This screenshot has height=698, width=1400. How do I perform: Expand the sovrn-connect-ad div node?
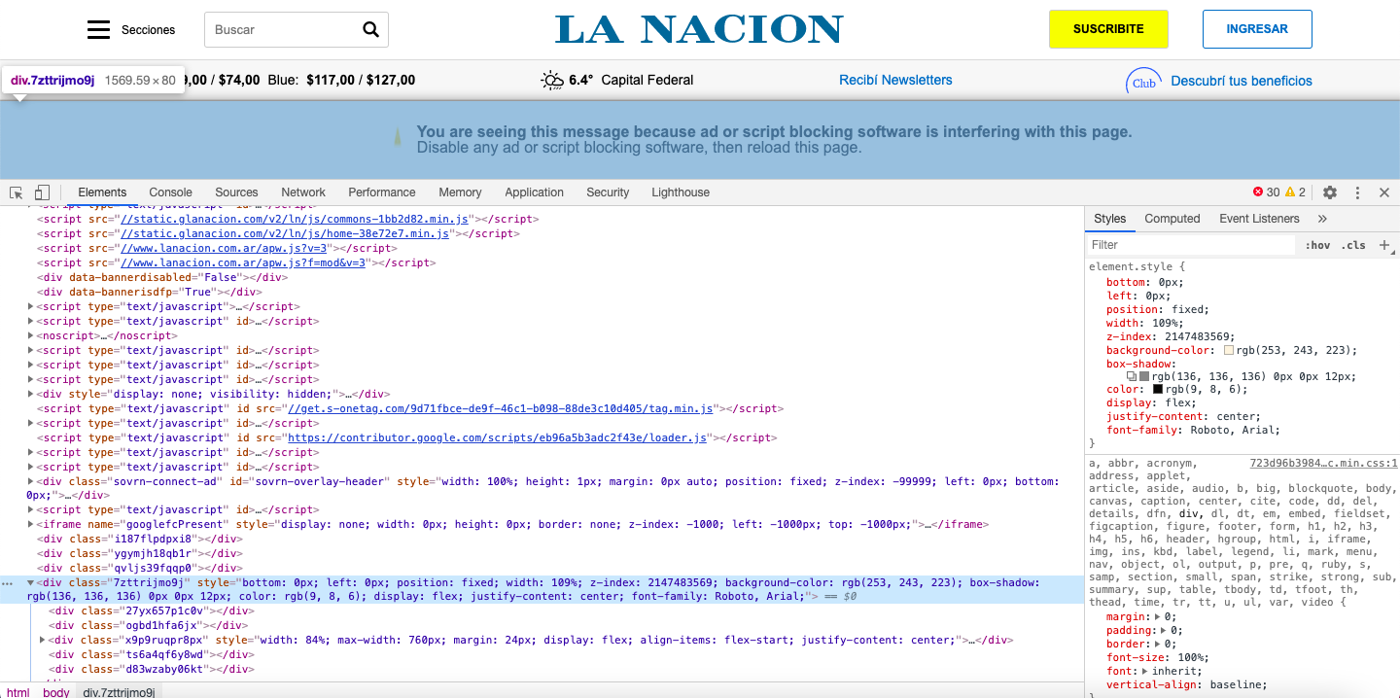[x=32, y=481]
